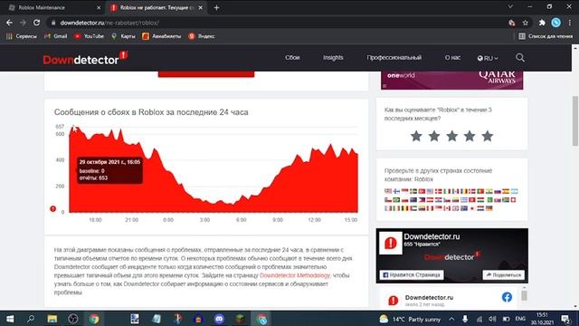579x326 pixels.
Task: Open the Сбои menu item
Action: point(292,58)
